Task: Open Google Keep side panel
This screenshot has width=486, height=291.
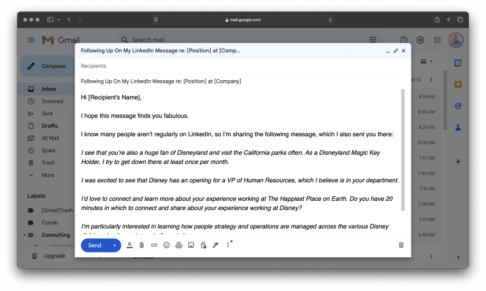Action: click(x=458, y=84)
